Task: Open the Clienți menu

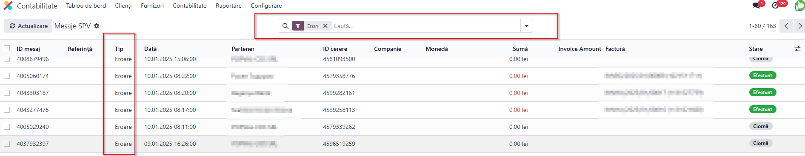Action: pos(123,6)
